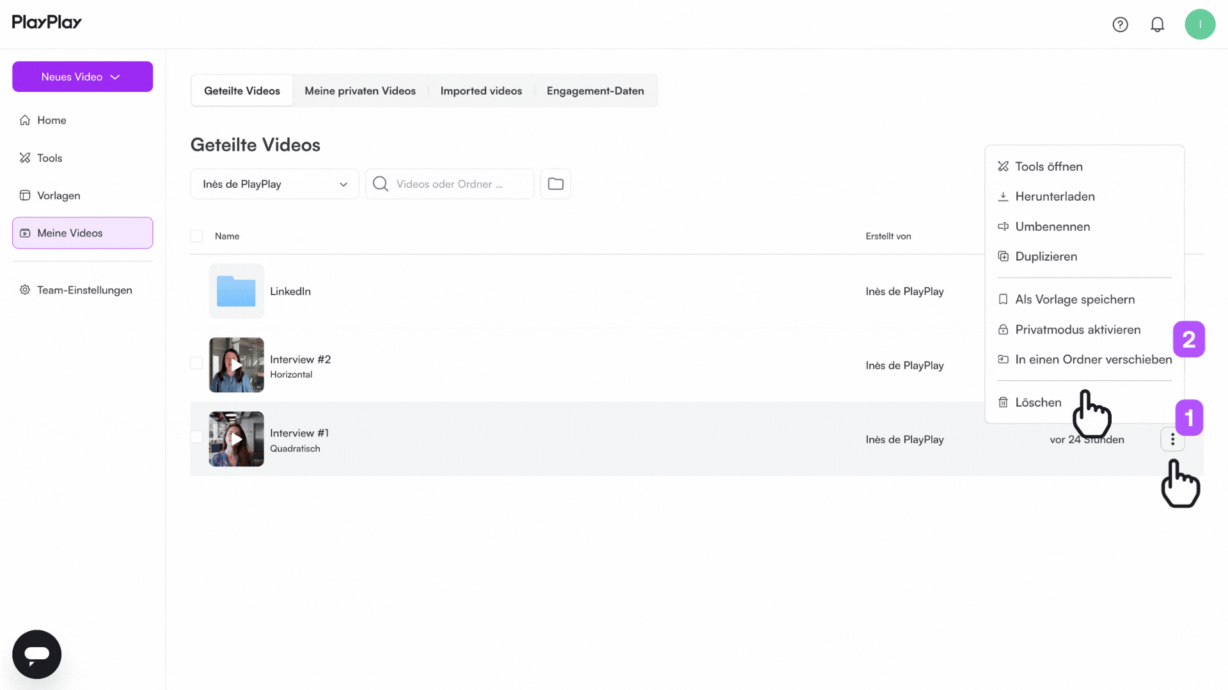Open the green user avatar menu

(1200, 24)
